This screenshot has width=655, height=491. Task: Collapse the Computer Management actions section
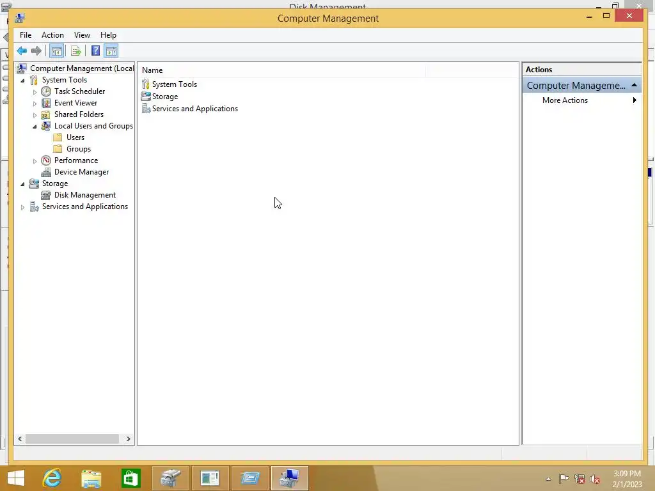[634, 85]
